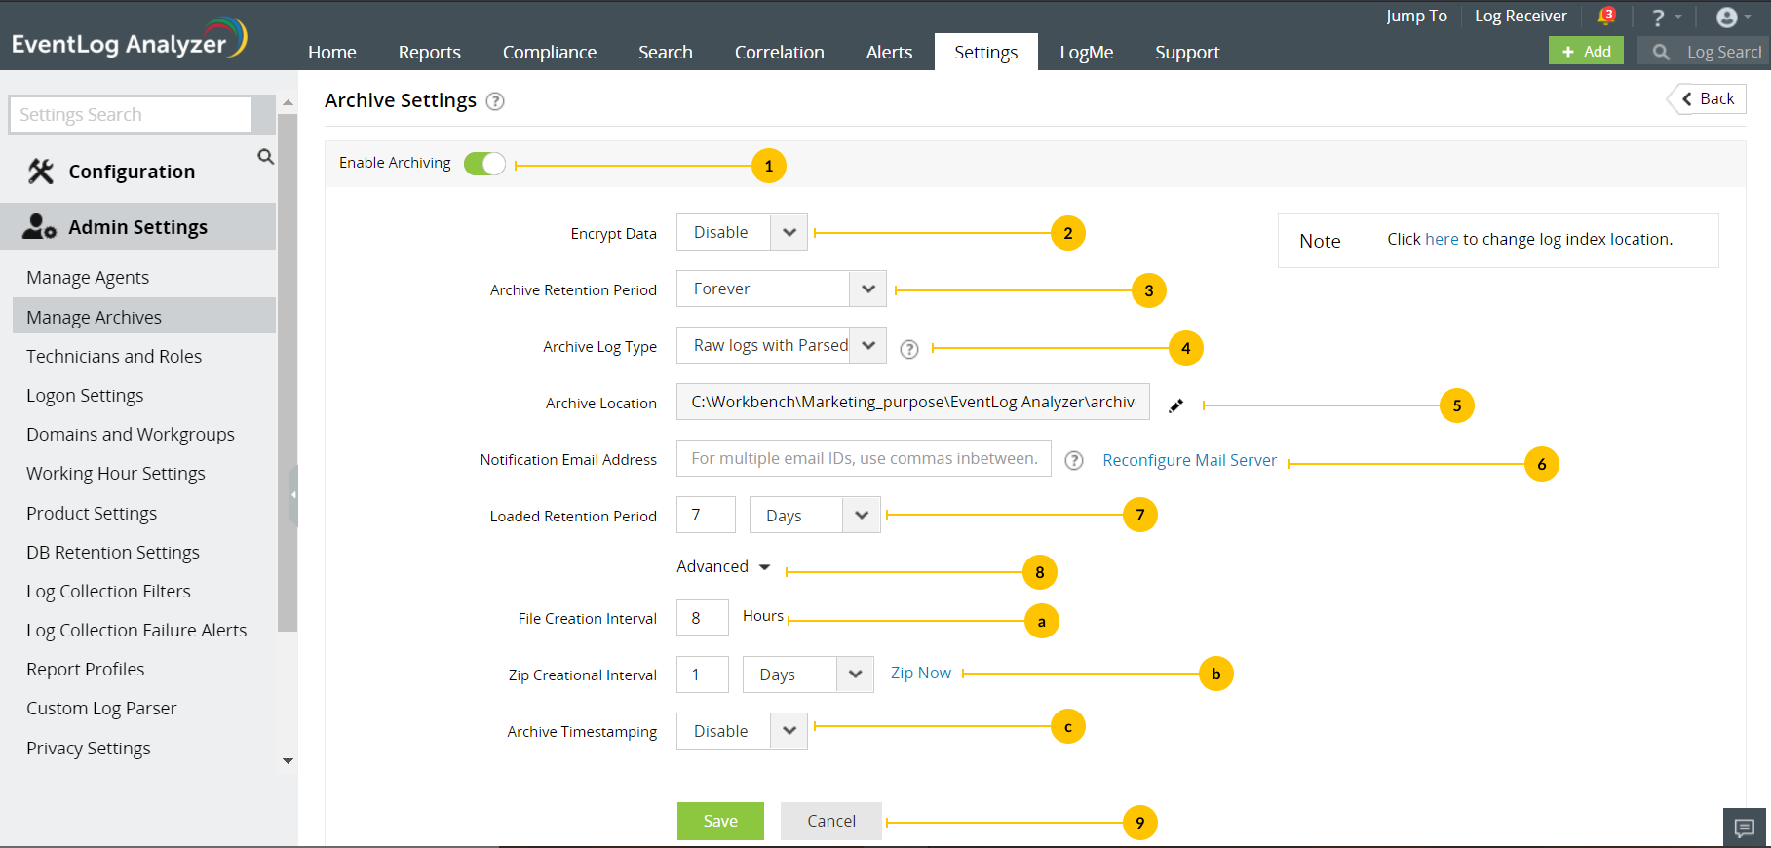Image resolution: width=1771 pixels, height=848 pixels.
Task: Click 'here' link to change index location
Action: 1442,239
